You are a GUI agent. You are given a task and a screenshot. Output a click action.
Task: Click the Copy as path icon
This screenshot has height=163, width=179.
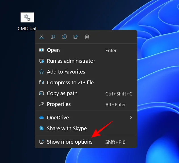(x=41, y=93)
